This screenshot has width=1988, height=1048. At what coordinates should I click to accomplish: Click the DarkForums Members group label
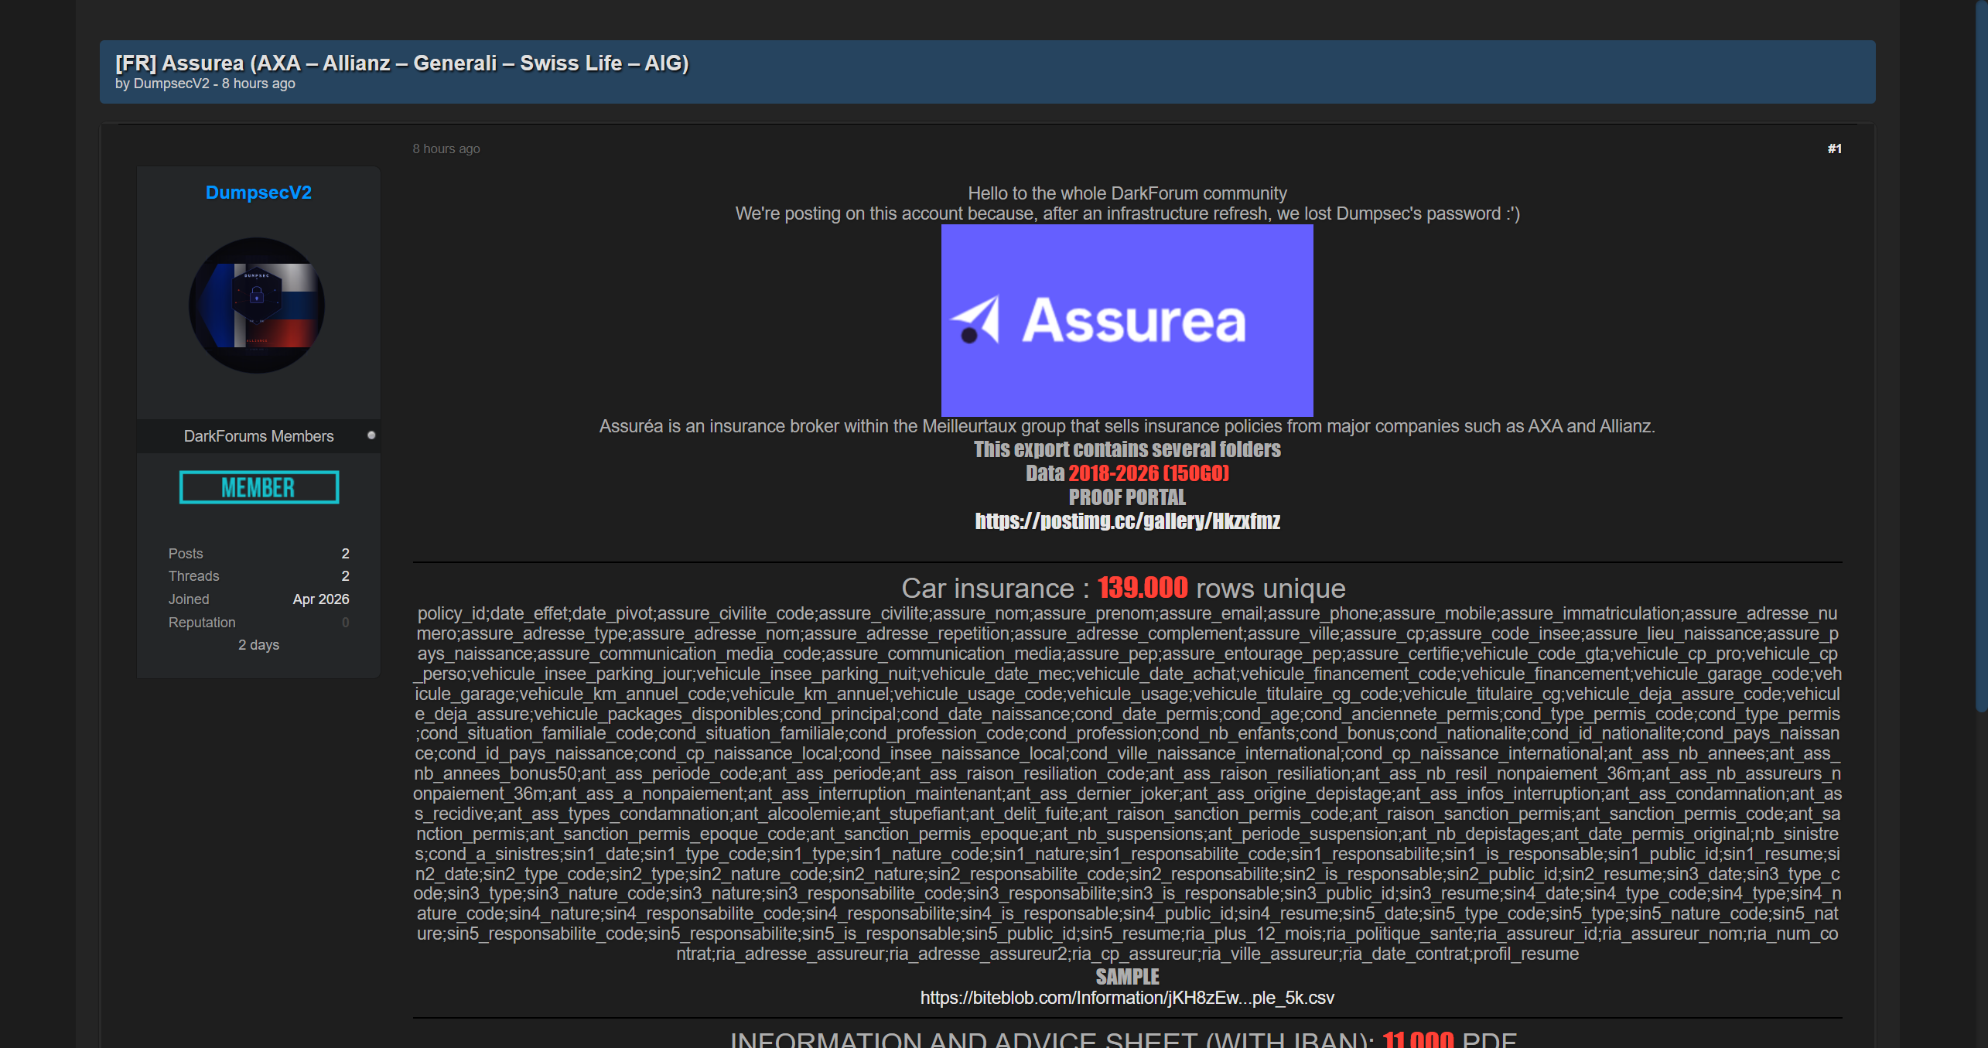click(258, 436)
